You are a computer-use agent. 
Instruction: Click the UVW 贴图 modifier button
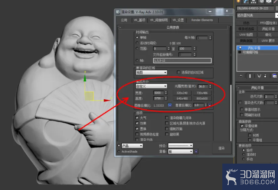[x=246, y=35]
